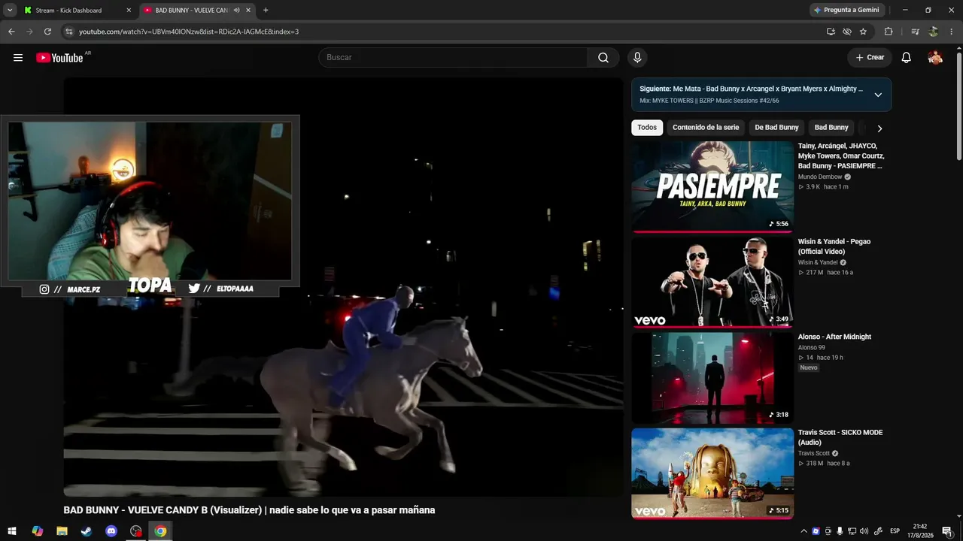Go forward with the browser arrow
Viewport: 963px width, 541px height.
[x=29, y=32]
